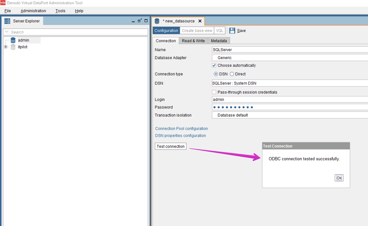The image size is (368, 226).
Task: Toggle the Choose automatically checkbox
Action: (214, 65)
